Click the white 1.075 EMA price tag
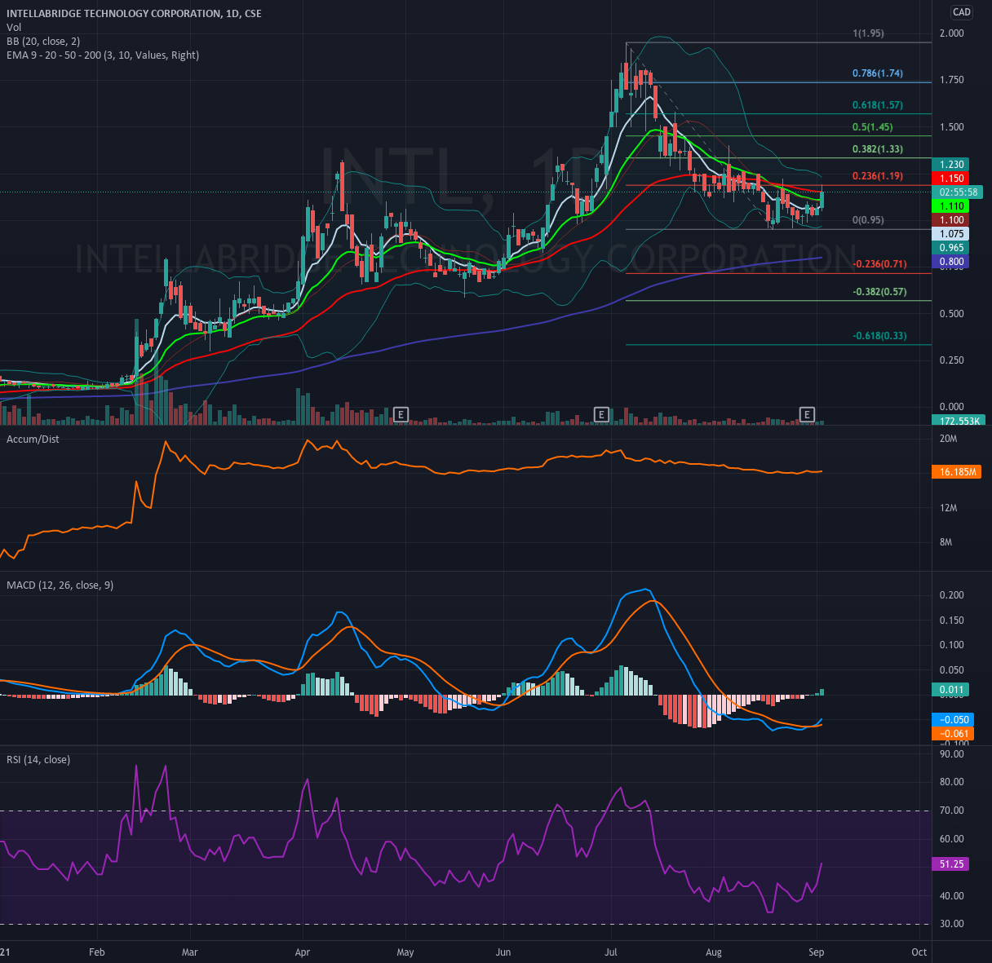Viewport: 992px width, 963px height. pos(951,234)
